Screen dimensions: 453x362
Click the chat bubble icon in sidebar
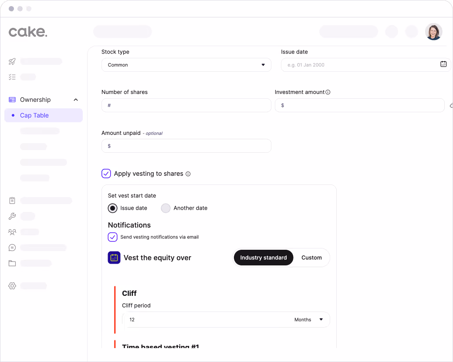click(x=12, y=248)
